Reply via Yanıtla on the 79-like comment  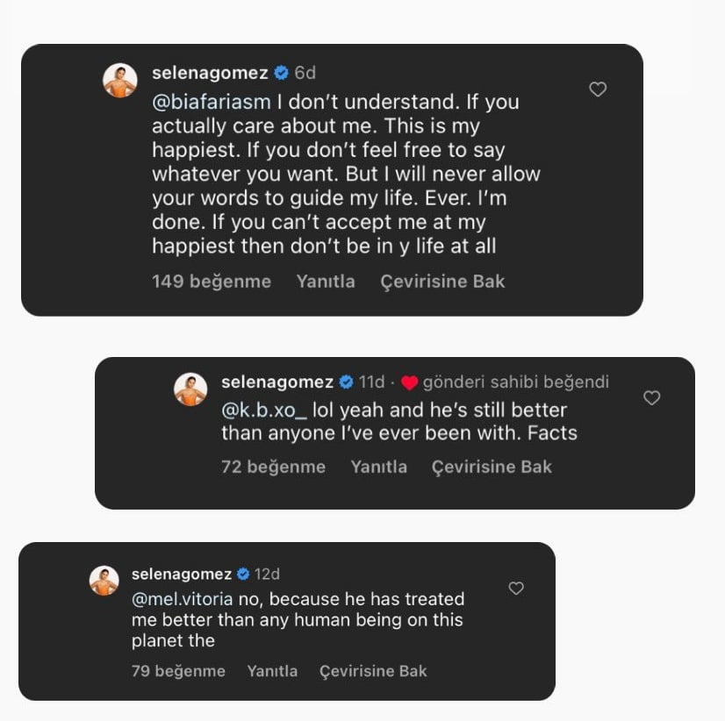click(272, 671)
